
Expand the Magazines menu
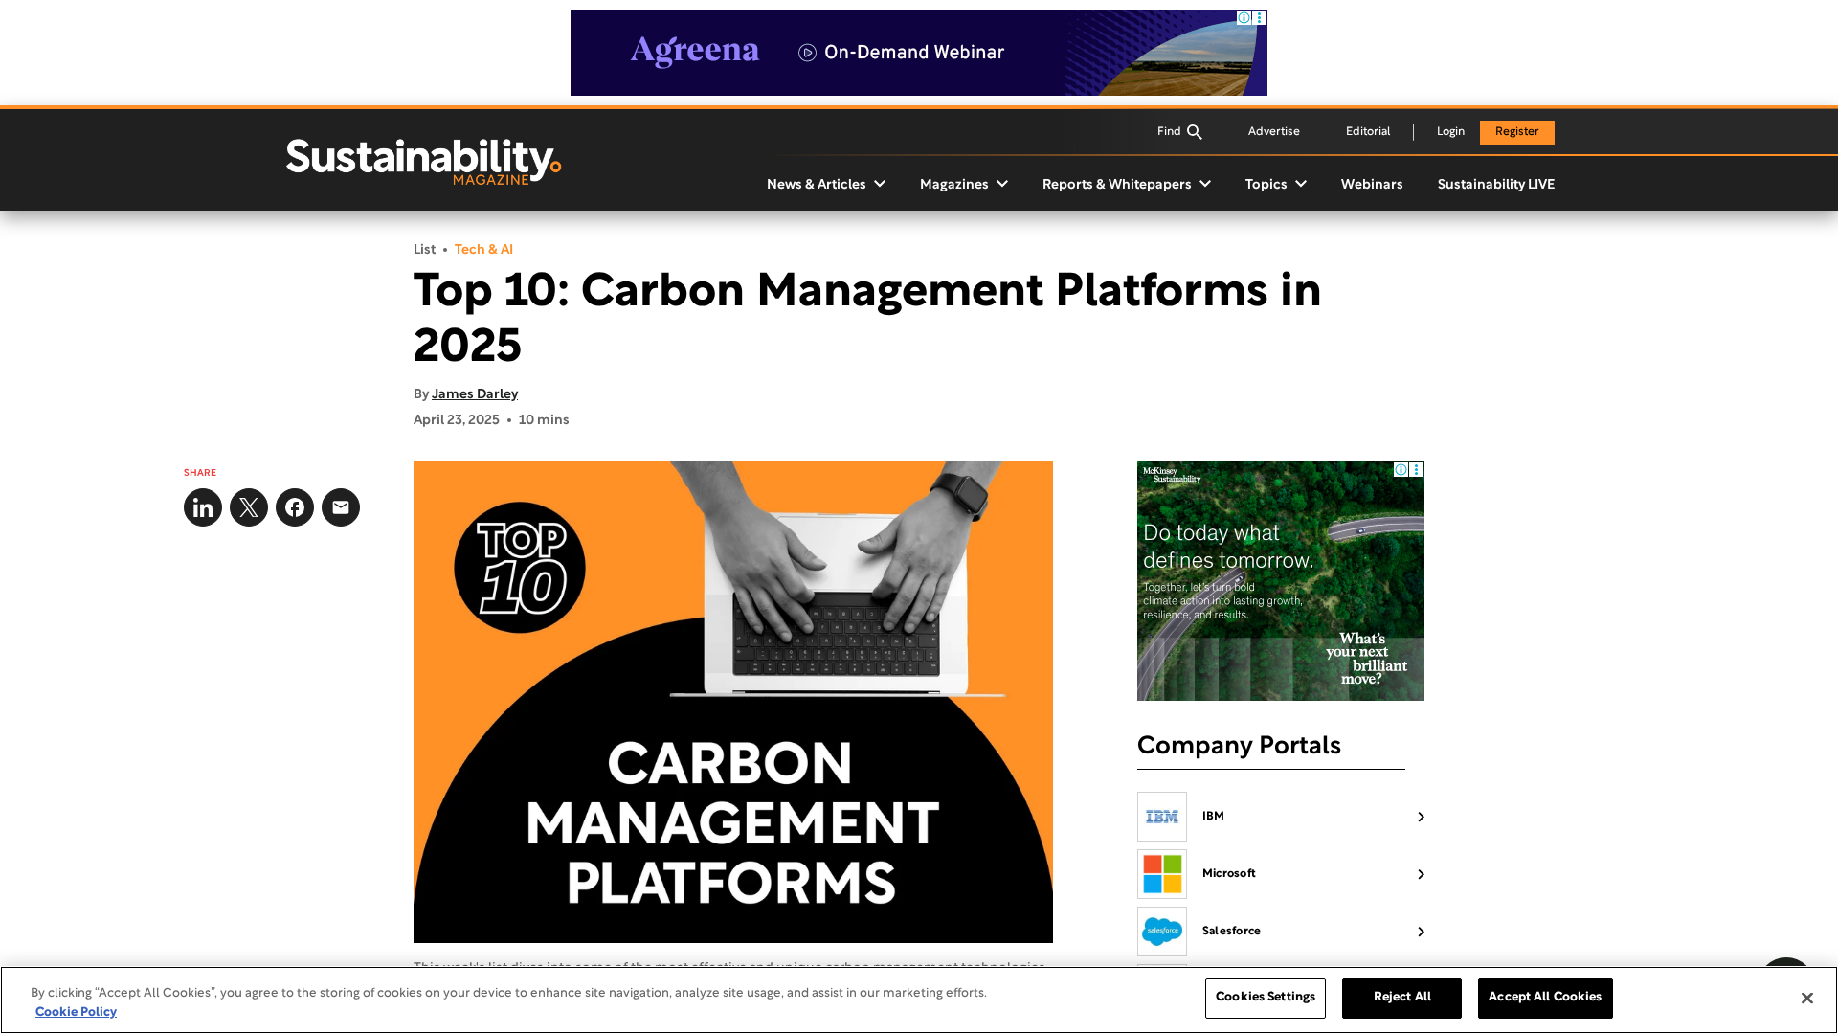tap(963, 184)
